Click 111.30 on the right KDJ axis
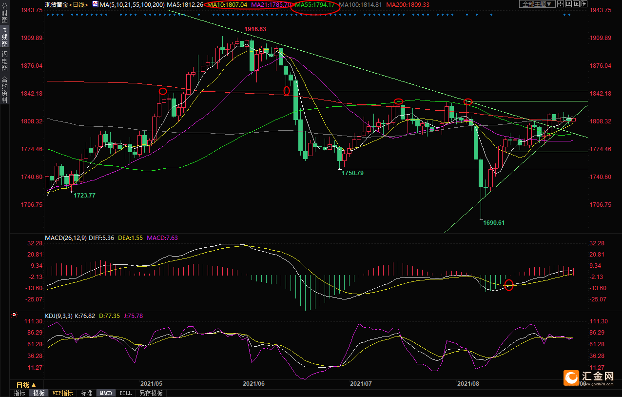Viewport: 622px width, 397px height. (599, 321)
